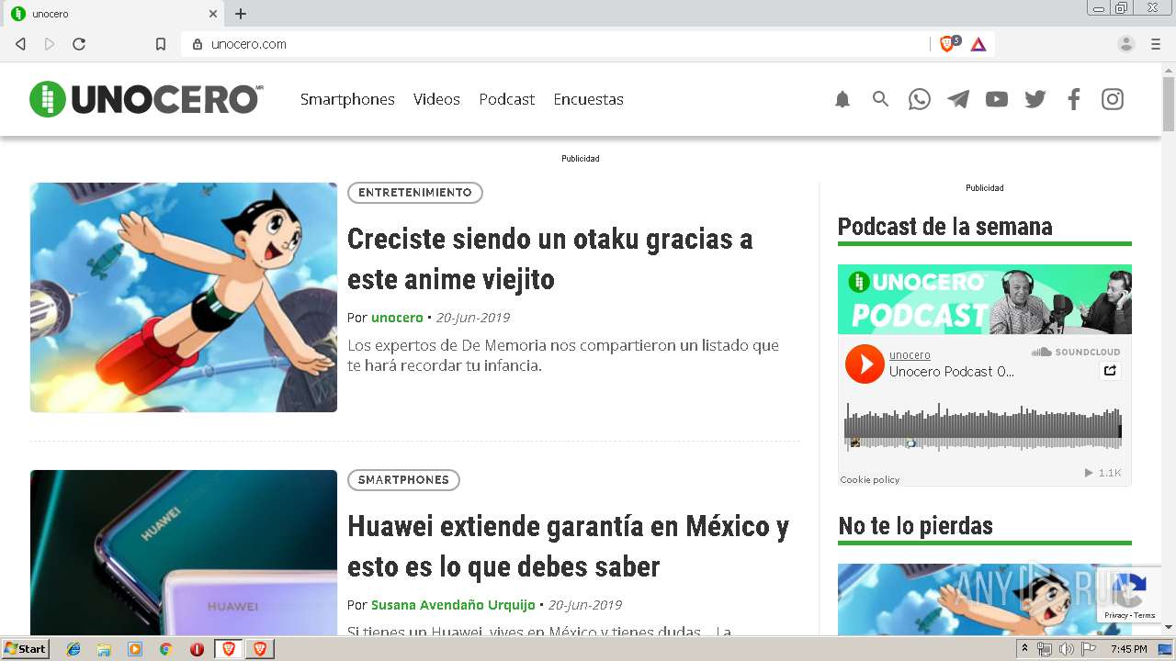Click the Unocero Podcast banner image
The image size is (1176, 661).
click(985, 299)
